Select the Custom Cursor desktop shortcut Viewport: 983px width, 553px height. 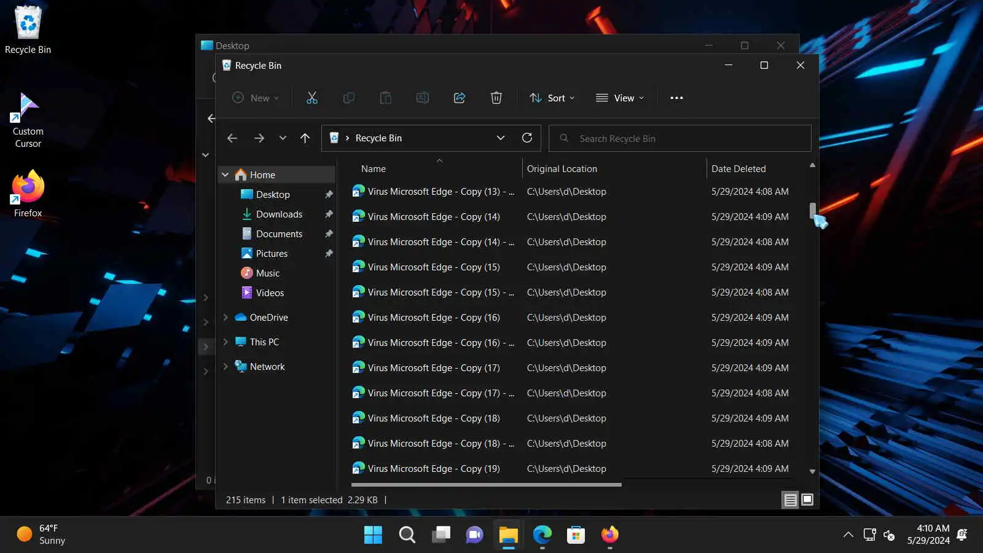(x=28, y=120)
